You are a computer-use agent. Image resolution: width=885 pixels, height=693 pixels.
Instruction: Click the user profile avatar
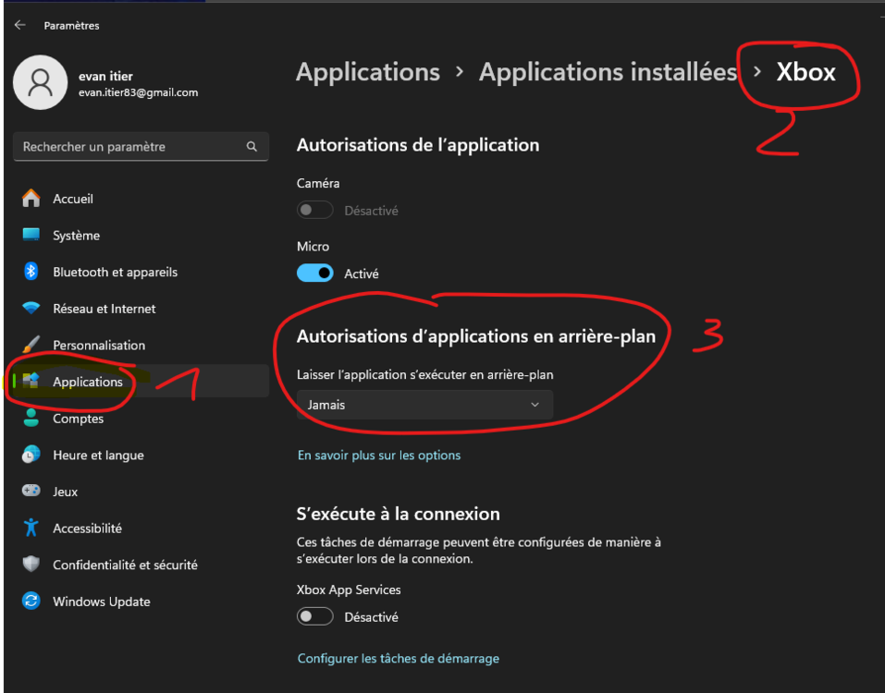(x=40, y=82)
